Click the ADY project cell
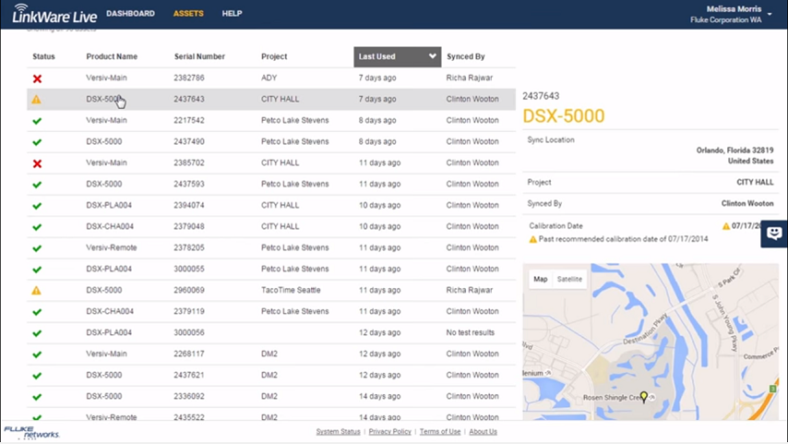 click(x=269, y=78)
